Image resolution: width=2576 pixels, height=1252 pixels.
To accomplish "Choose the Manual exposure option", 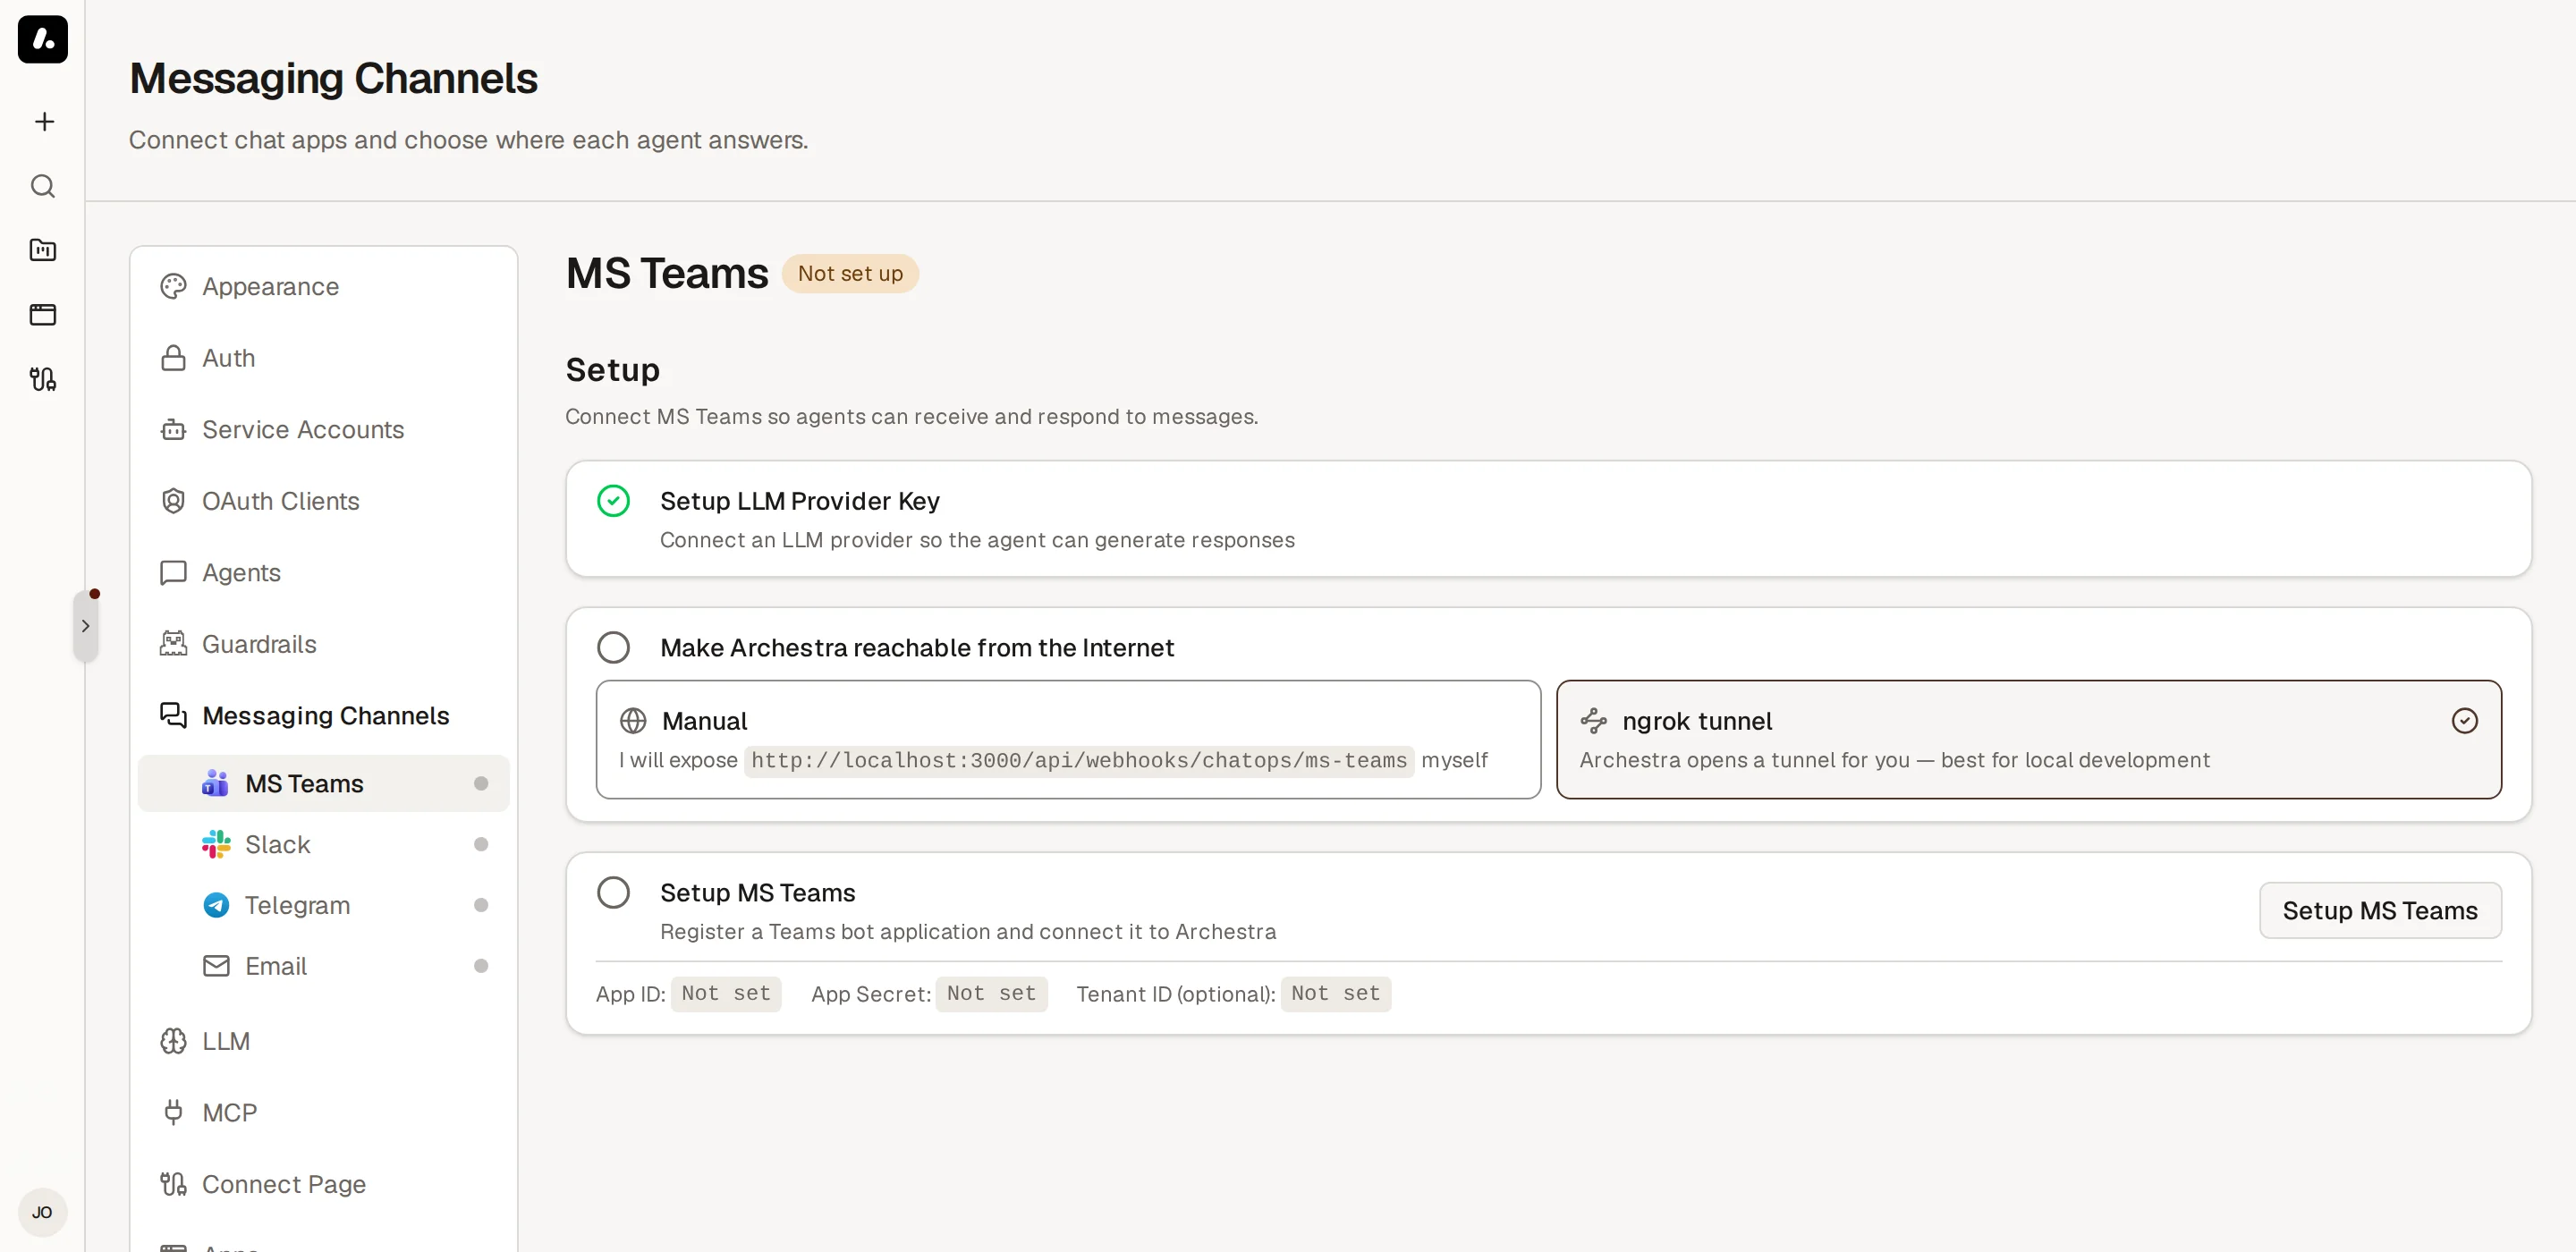I will point(1068,740).
